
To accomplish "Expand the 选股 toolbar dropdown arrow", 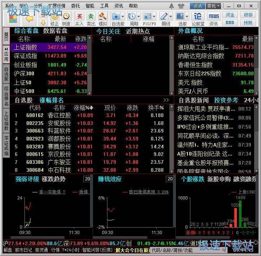I will click(187, 17).
